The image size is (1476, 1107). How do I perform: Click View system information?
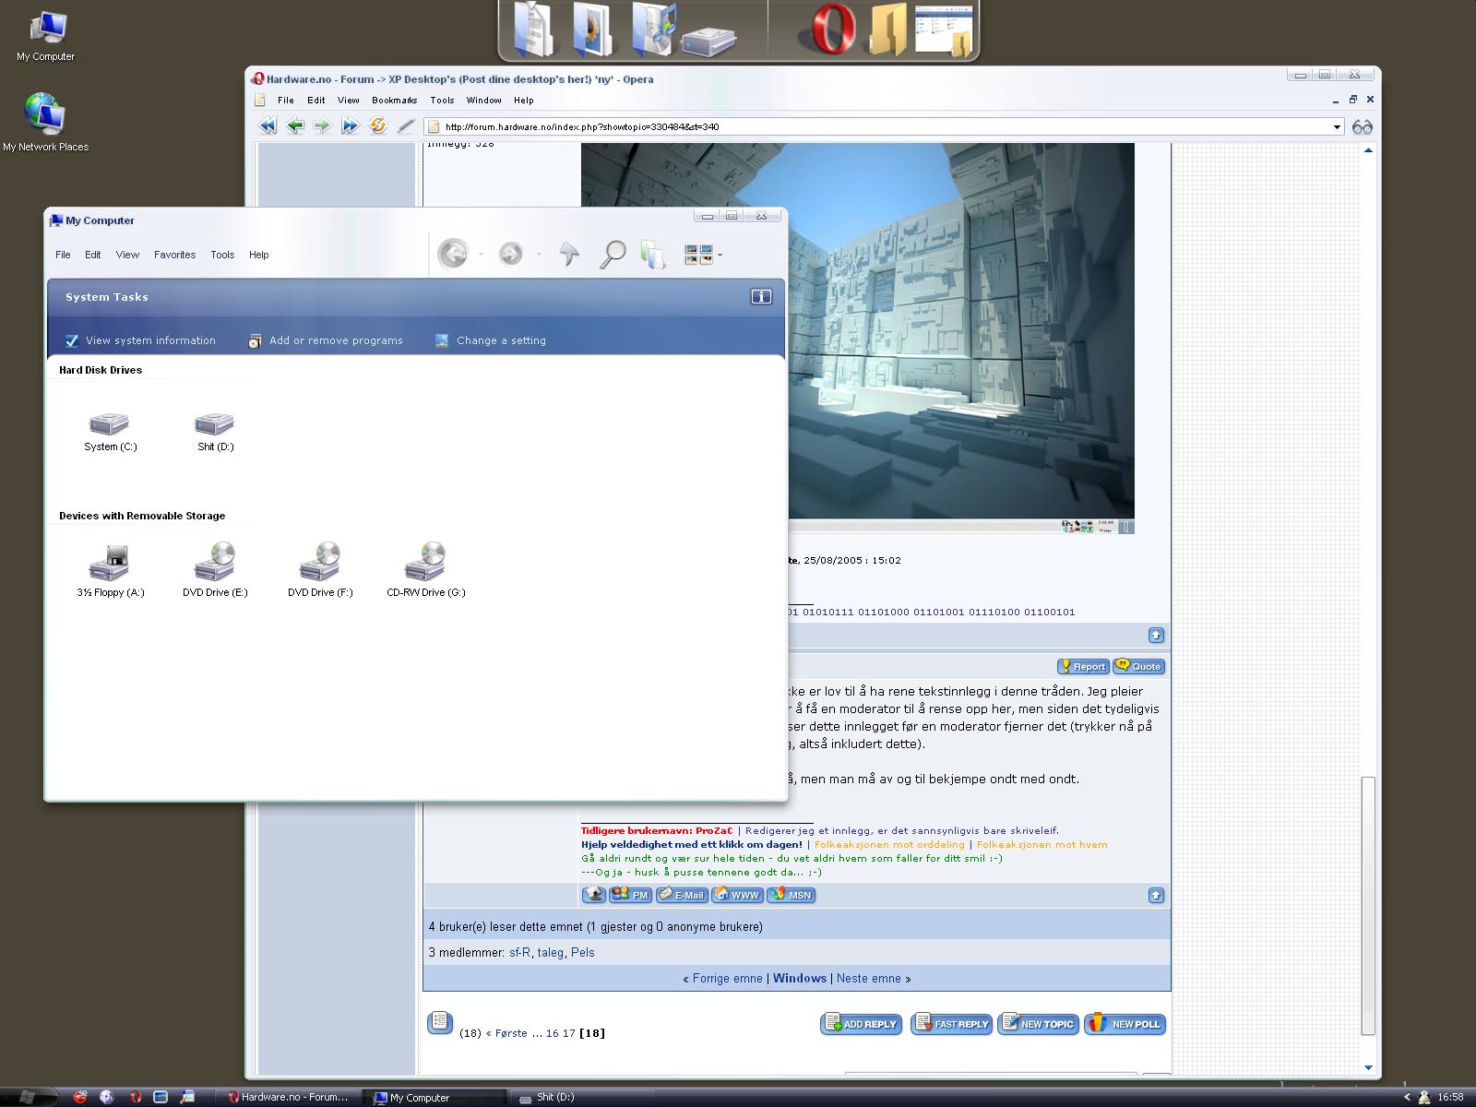[x=140, y=340]
